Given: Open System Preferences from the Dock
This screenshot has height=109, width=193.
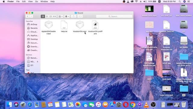Looking at the screenshot, I should coord(119,105).
